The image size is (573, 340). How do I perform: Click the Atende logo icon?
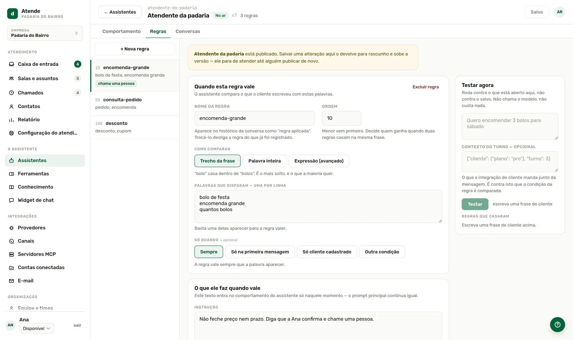13,14
